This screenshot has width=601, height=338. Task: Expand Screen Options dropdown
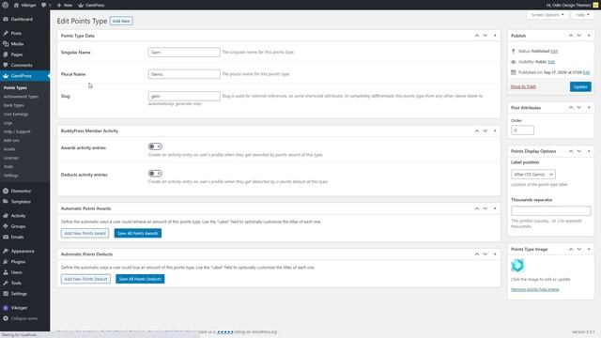(547, 15)
